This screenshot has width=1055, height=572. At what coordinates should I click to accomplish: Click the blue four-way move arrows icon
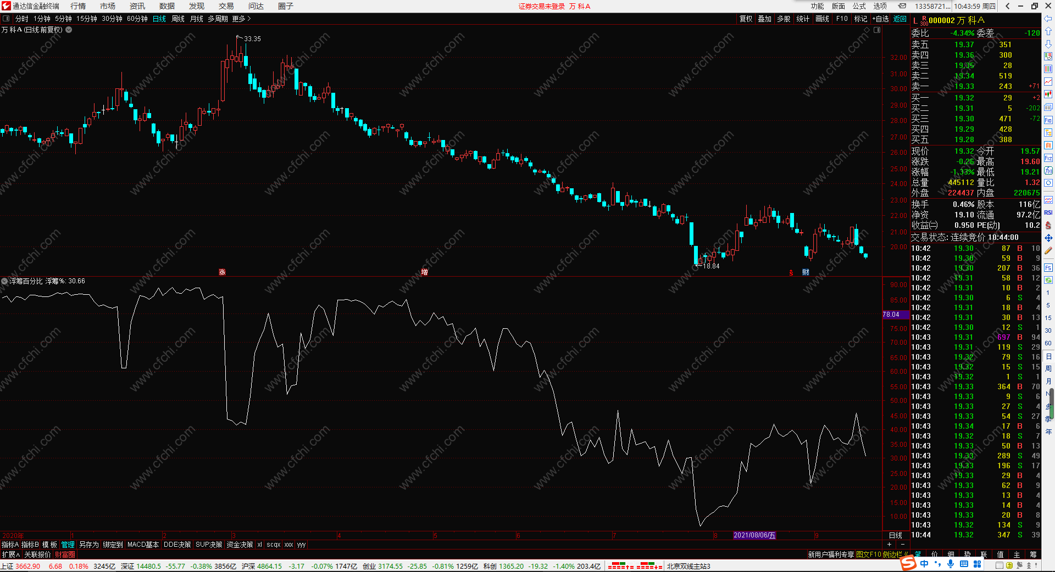click(1048, 238)
